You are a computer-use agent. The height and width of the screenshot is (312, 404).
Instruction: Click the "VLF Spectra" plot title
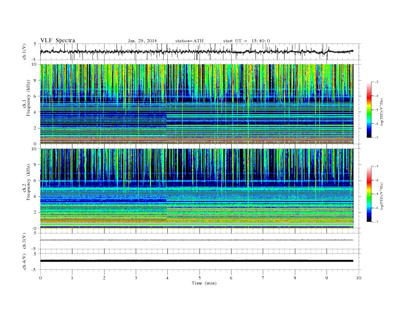[x=58, y=40]
